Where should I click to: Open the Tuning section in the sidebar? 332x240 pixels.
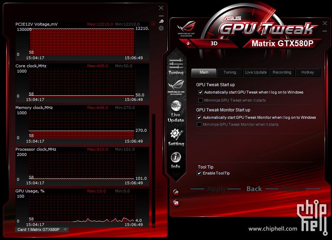[x=176, y=67]
